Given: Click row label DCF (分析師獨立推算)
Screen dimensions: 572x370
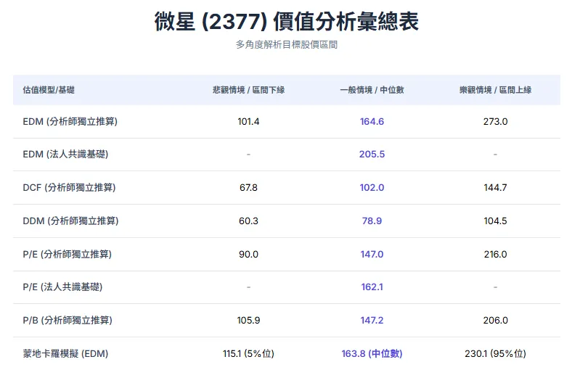Looking at the screenshot, I should tap(69, 187).
